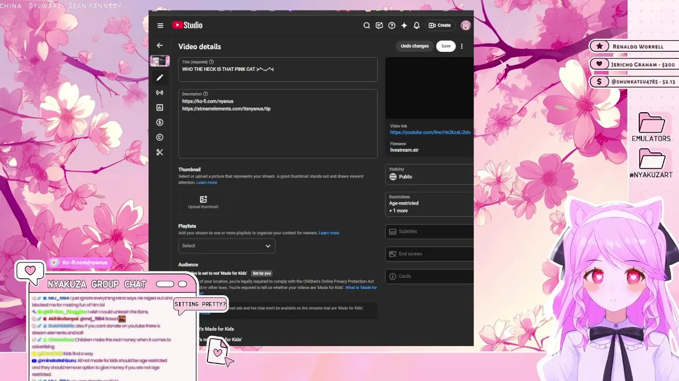Open the YouTube Studio hamburger menu
Image resolution: width=679 pixels, height=381 pixels.
coord(160,25)
